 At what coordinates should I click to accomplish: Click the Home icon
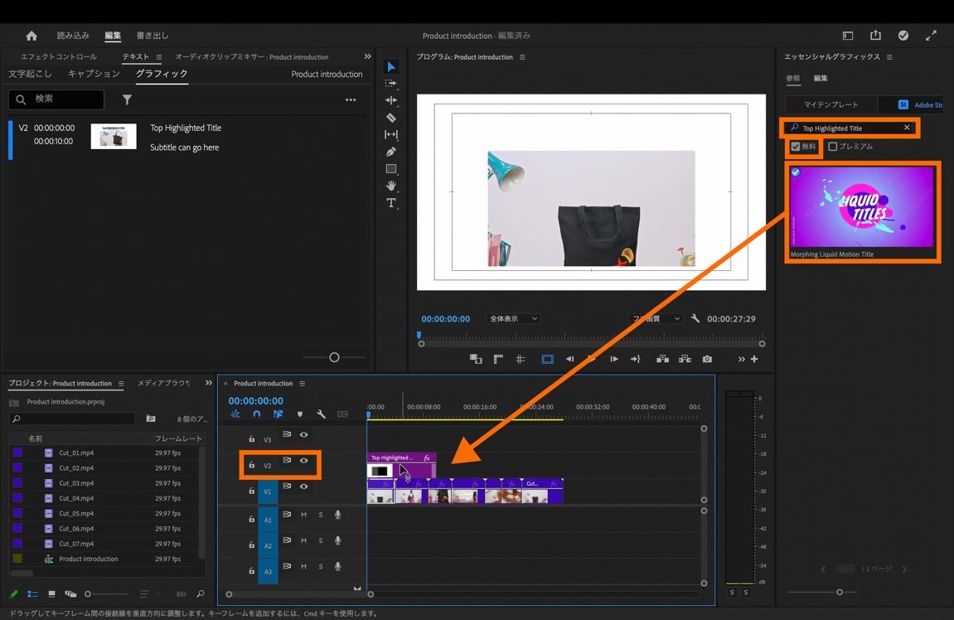(31, 36)
